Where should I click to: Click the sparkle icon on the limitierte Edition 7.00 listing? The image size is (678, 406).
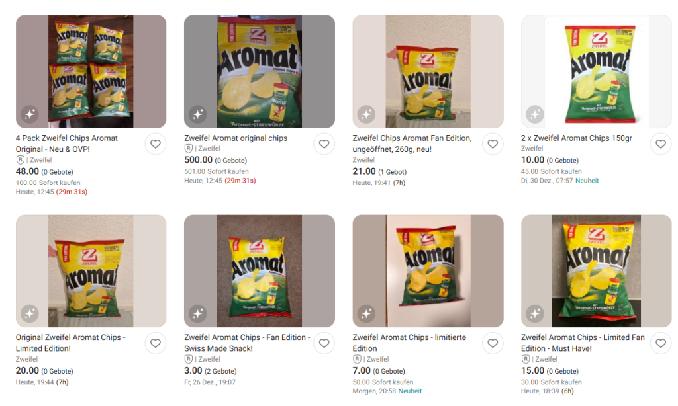pos(366,314)
